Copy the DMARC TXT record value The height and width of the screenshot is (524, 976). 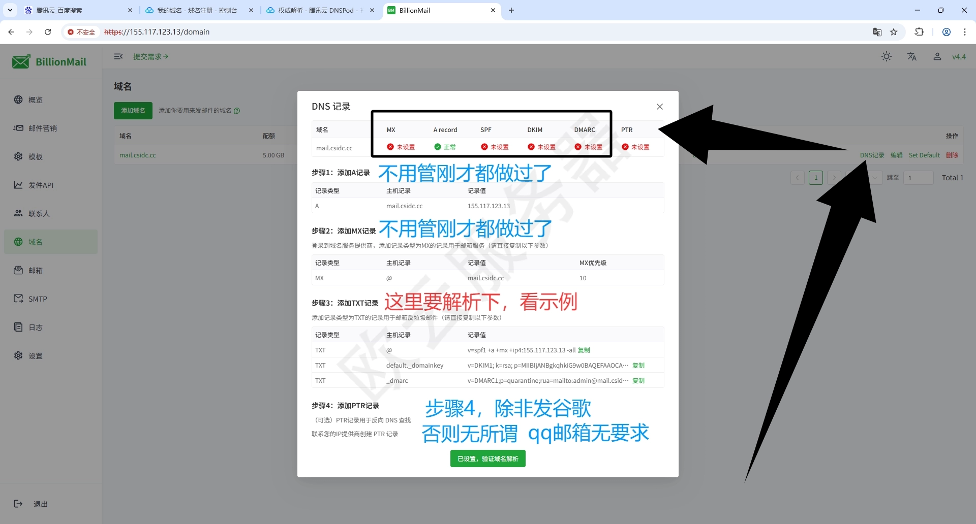click(x=638, y=381)
